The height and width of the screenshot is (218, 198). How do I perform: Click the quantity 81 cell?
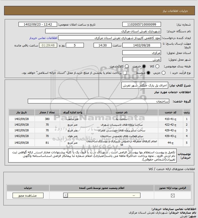coord(47,143)
